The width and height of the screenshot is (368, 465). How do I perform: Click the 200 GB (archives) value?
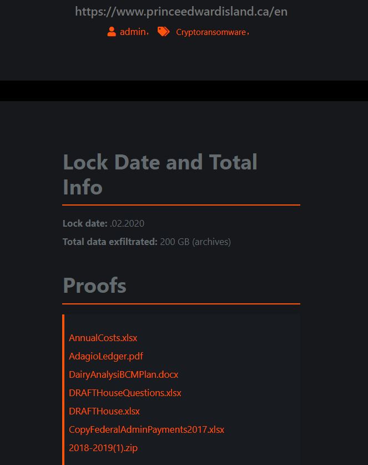(x=195, y=242)
